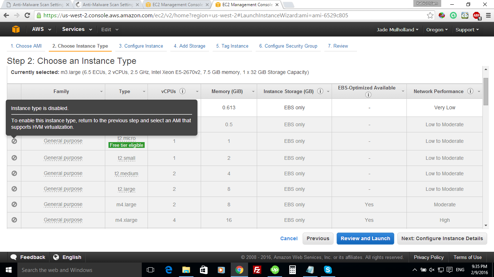The image size is (494, 277).
Task: Open Oregon region selector
Action: pos(437,30)
